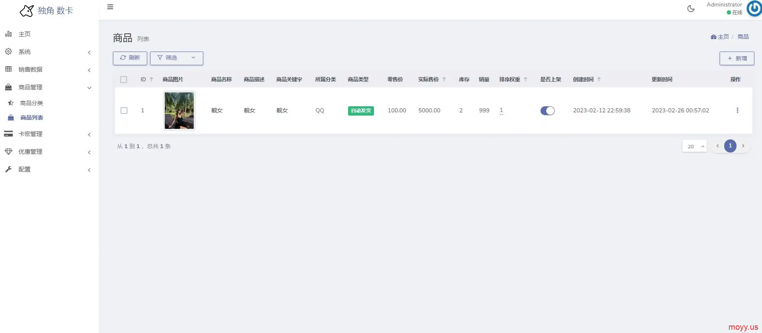Sort by 实际售价 column arrow

tap(444, 79)
